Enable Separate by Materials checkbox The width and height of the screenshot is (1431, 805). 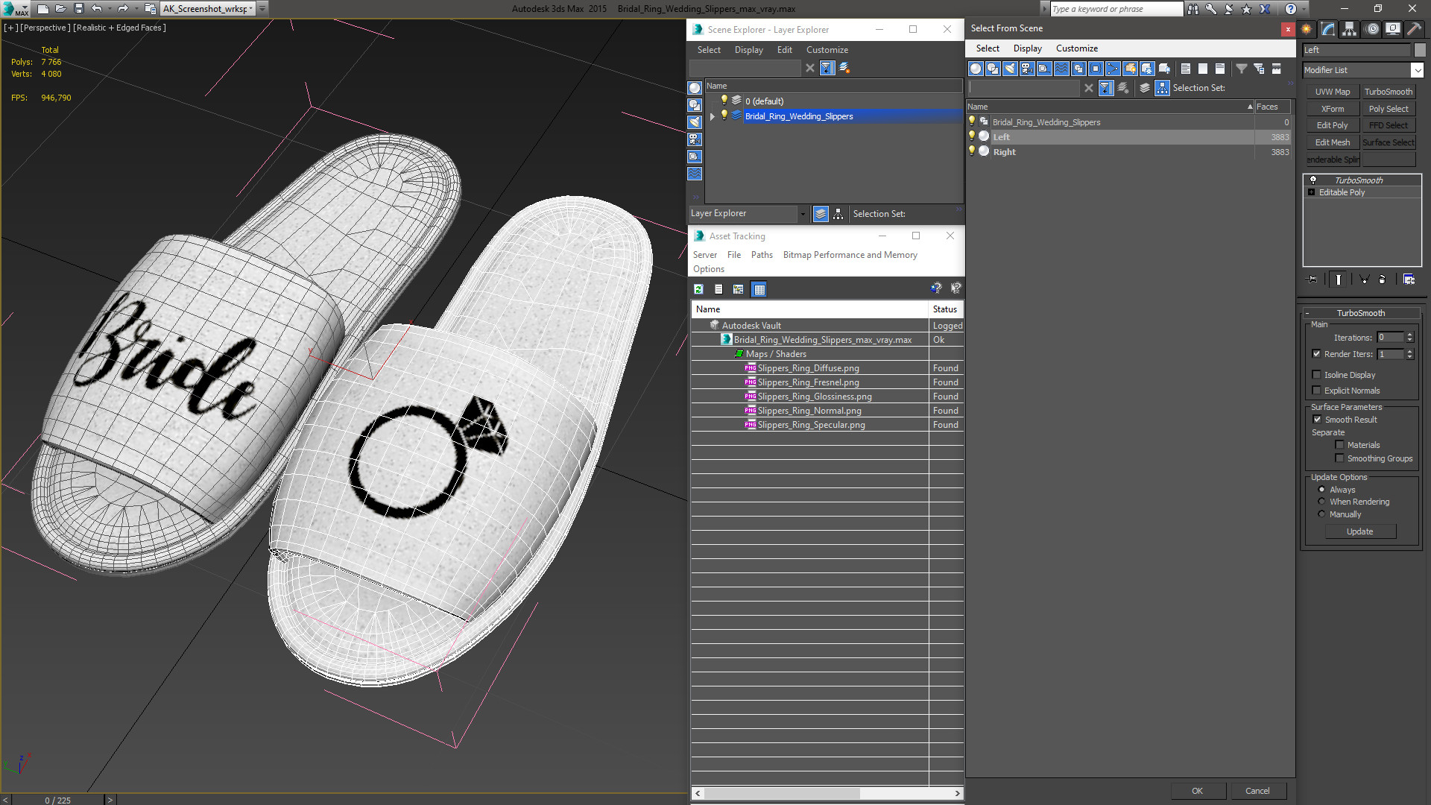pyautogui.click(x=1339, y=445)
